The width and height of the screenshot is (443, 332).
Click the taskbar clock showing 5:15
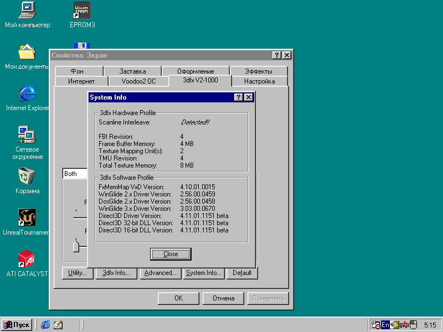tap(430, 325)
